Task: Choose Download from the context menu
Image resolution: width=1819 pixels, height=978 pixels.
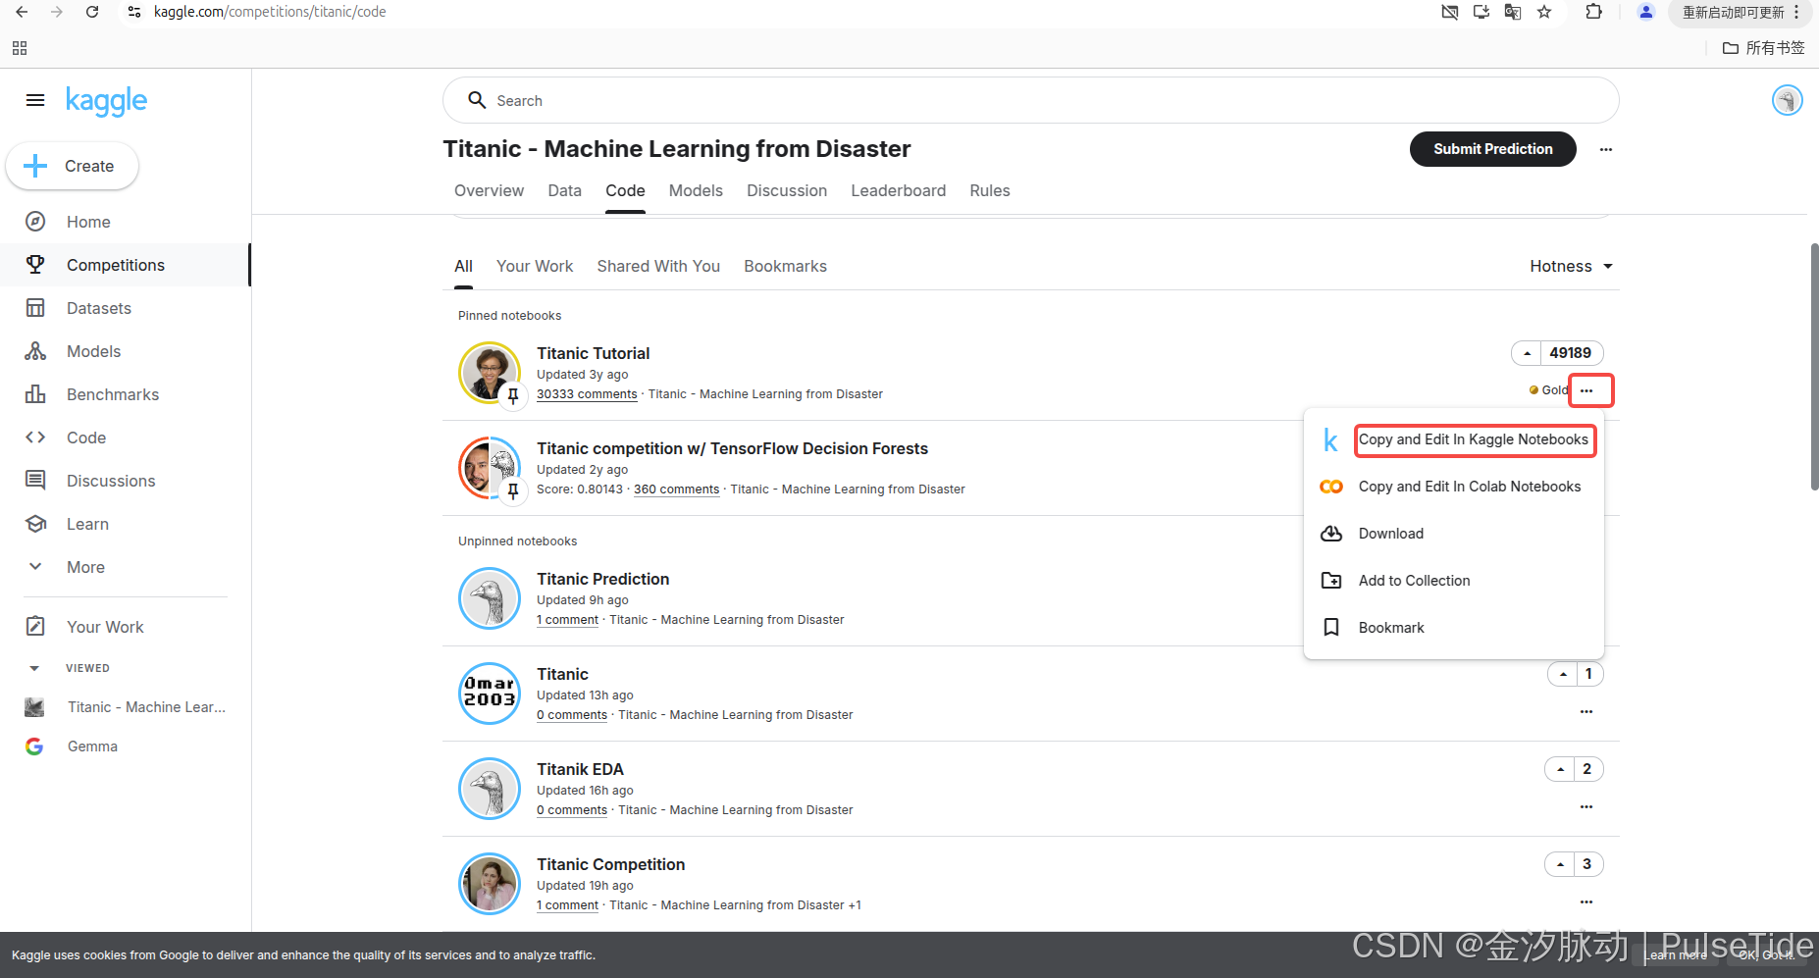Action: [1454, 534]
